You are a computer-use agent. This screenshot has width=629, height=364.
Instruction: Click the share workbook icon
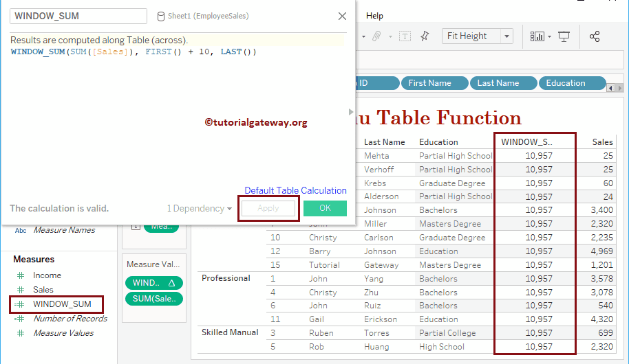[x=595, y=36]
